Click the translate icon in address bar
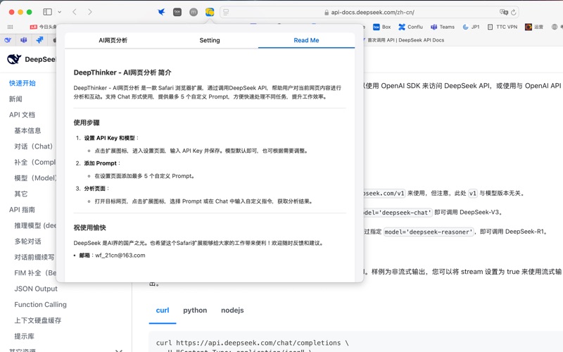 [503, 12]
